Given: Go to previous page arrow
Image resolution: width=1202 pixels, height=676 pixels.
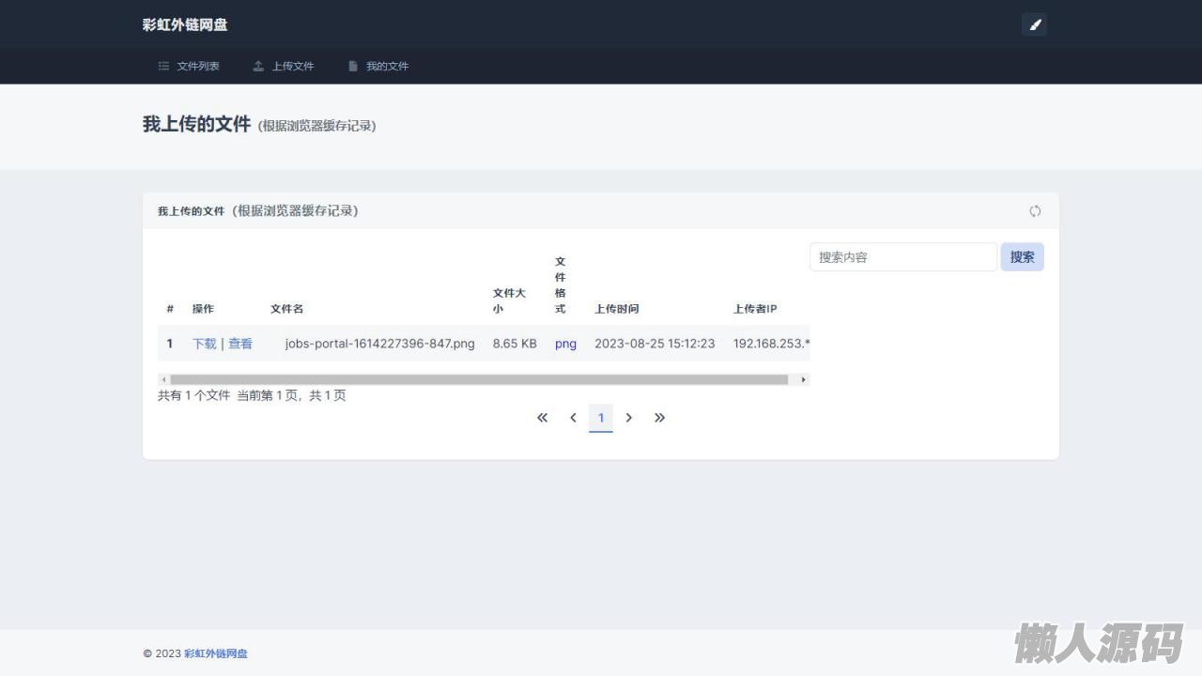Looking at the screenshot, I should click(573, 418).
